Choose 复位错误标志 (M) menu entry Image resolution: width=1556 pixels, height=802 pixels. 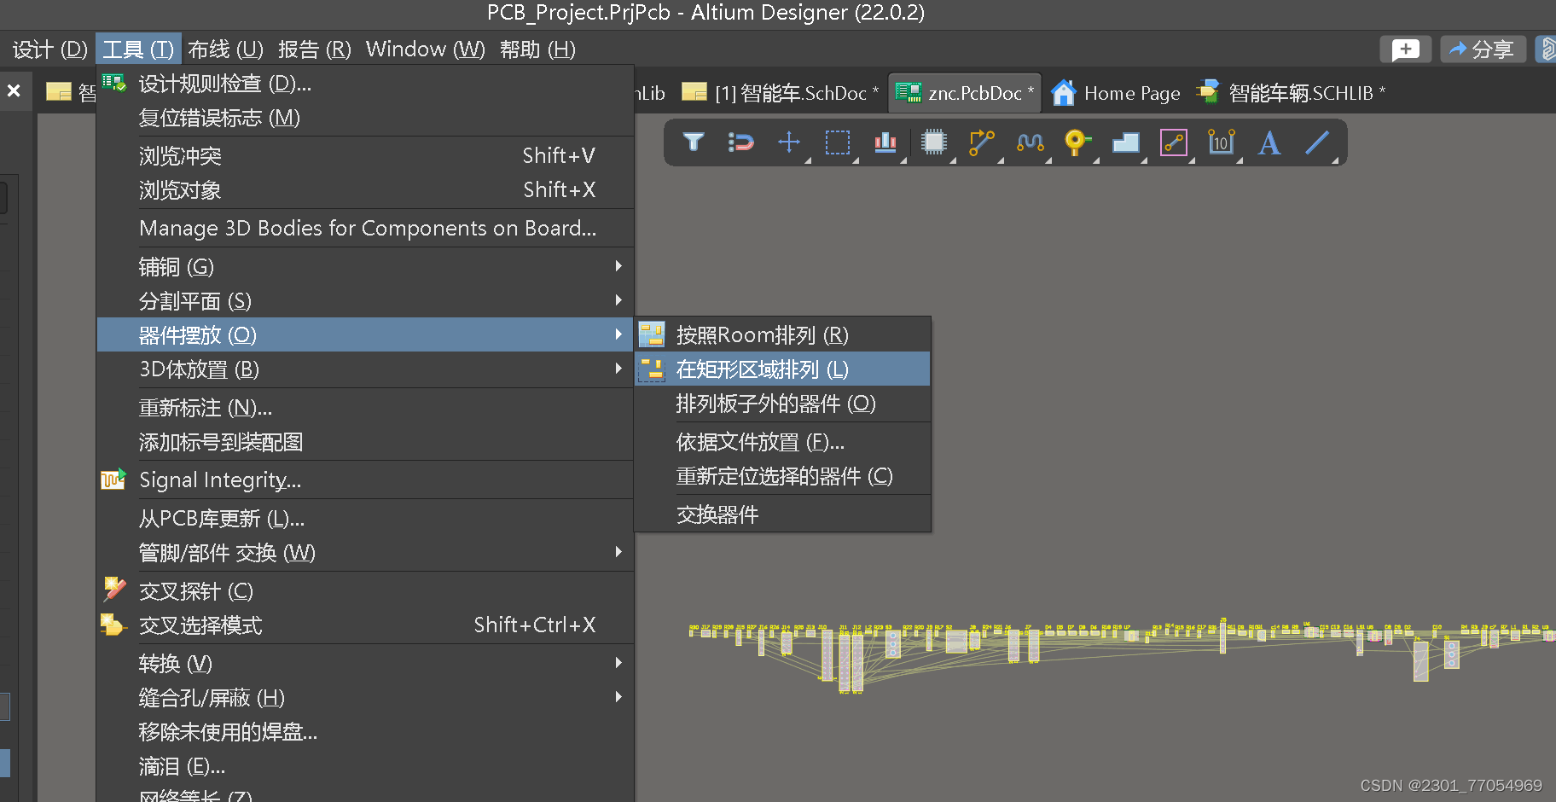365,118
